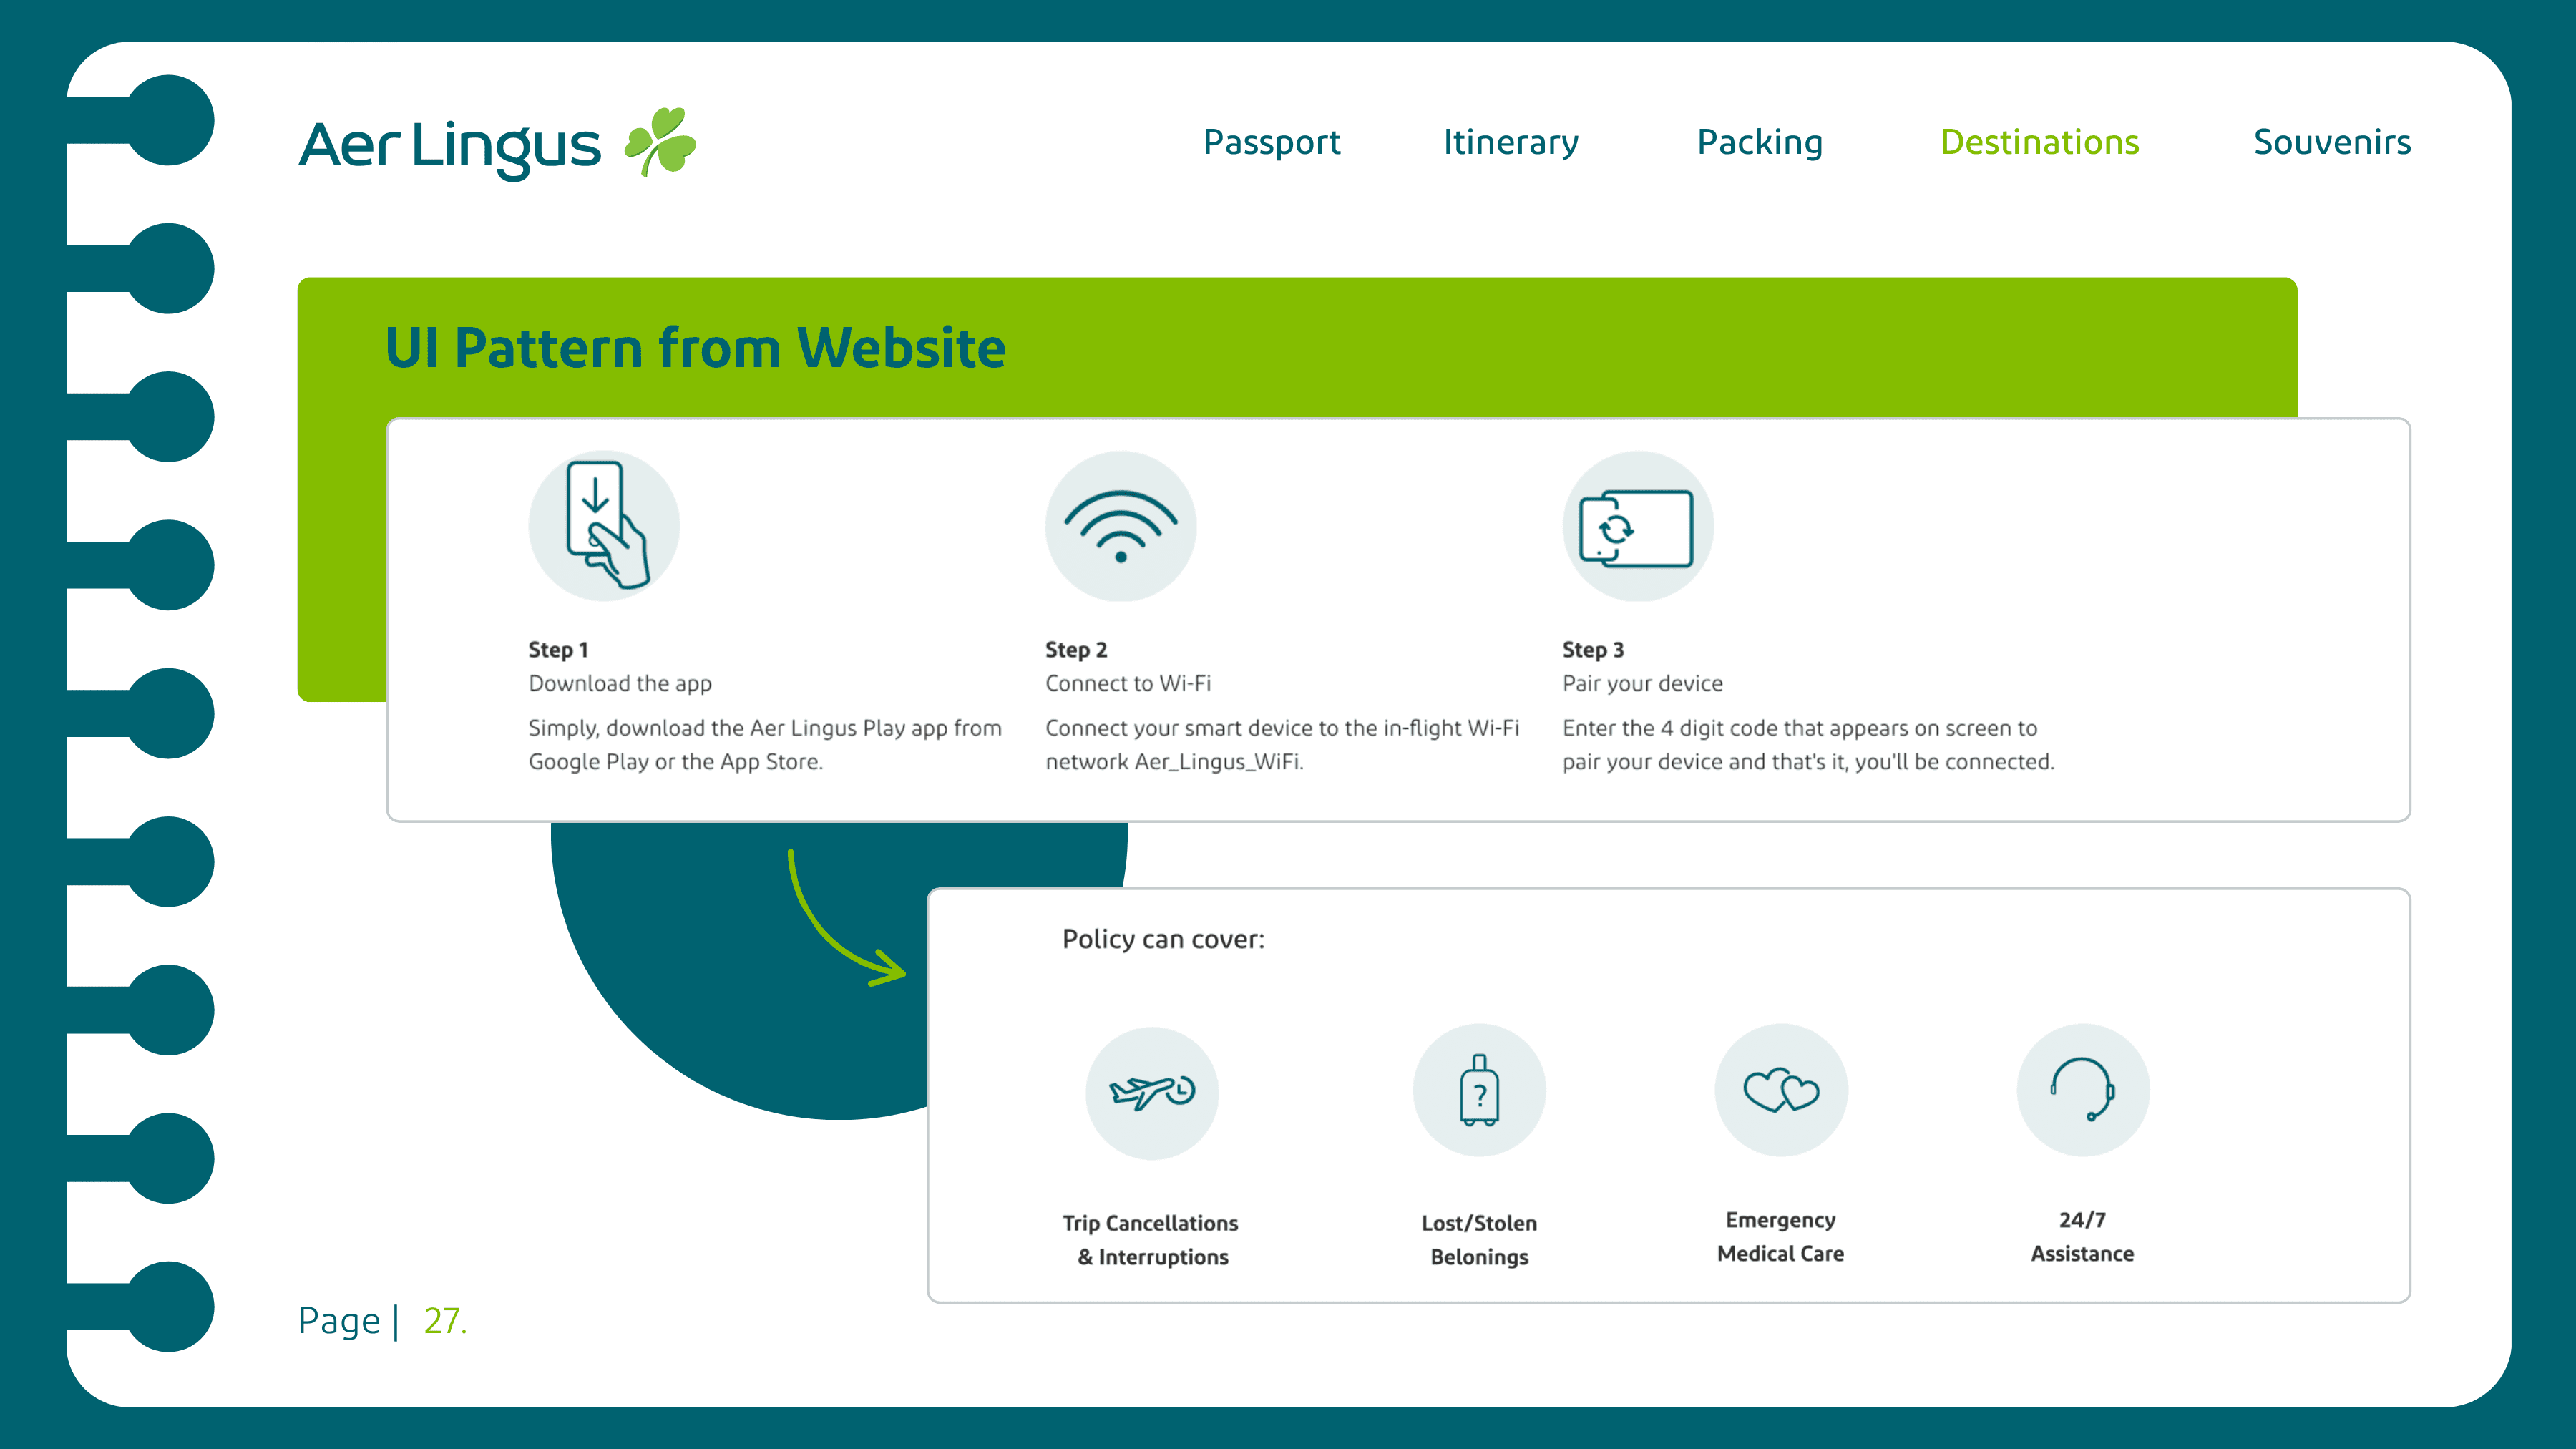Click the UI Pattern from Website heading
The width and height of the screenshot is (2576, 1449).
click(695, 348)
